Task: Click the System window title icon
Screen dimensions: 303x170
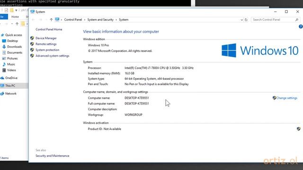Action: [x=33, y=12]
